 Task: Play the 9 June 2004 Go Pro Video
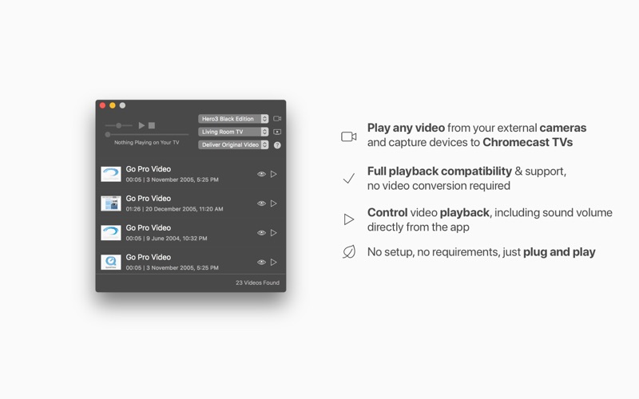pos(273,232)
